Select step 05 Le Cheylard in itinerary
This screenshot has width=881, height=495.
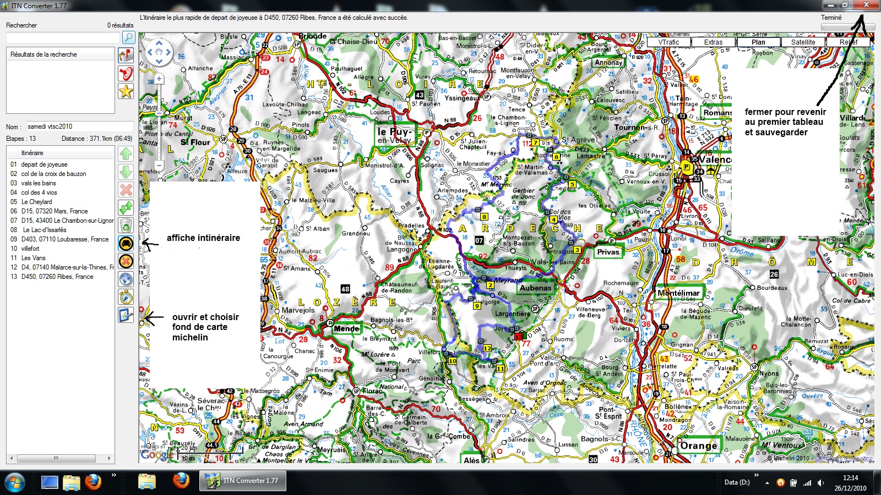[x=36, y=202]
